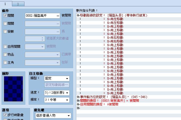Enable the 主角 condition checkbox
181x120 pixels.
[5, 62]
